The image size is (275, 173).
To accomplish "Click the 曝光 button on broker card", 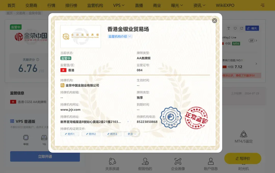I will [252, 28].
